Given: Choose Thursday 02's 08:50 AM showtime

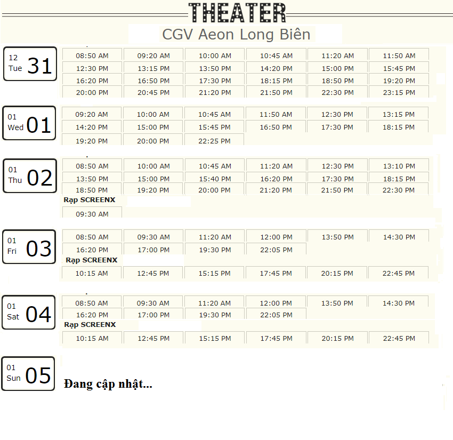Looking at the screenshot, I should click(92, 165).
